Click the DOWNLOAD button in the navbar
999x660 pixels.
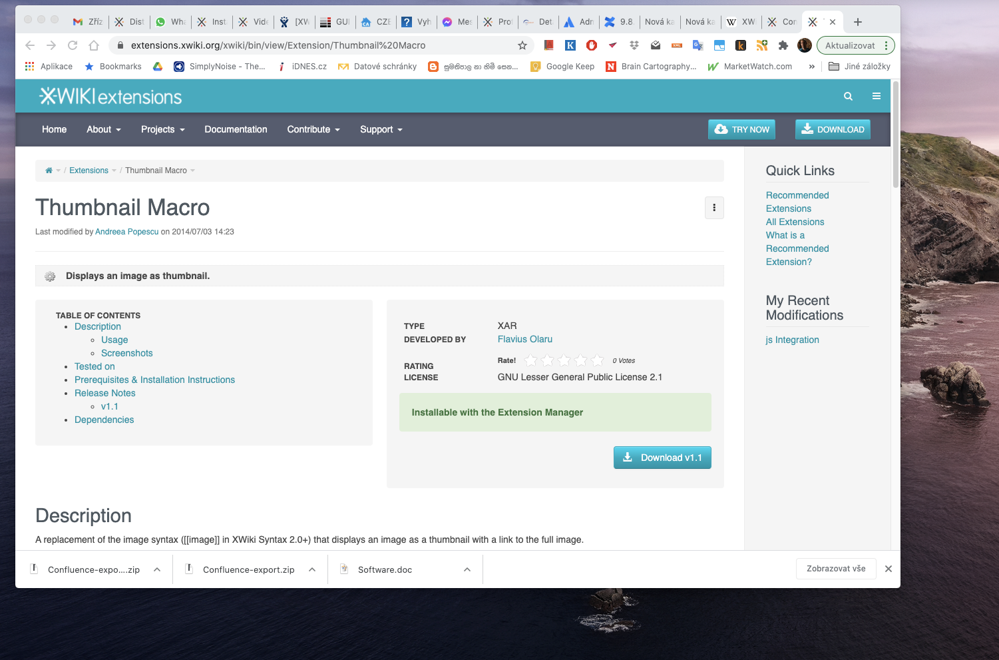coord(833,129)
